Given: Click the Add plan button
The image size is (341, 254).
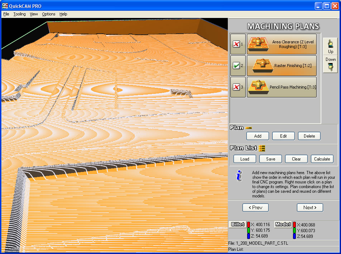Looking at the screenshot, I should click(258, 136).
